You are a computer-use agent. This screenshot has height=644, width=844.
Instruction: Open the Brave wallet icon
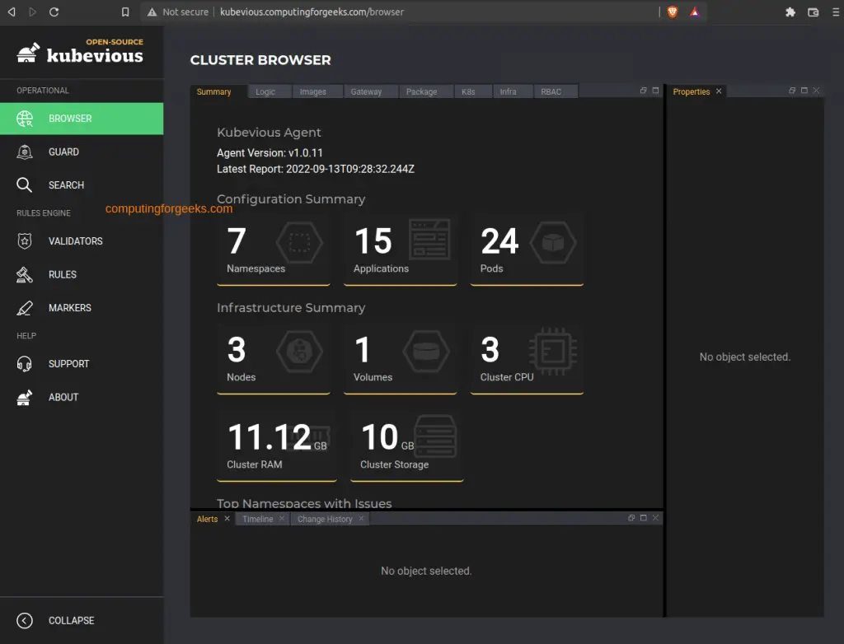tap(814, 12)
